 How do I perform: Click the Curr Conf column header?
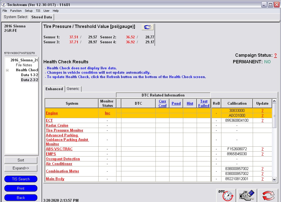(x=163, y=103)
